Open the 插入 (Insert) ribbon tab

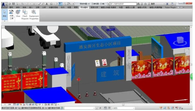tap(31, 7)
